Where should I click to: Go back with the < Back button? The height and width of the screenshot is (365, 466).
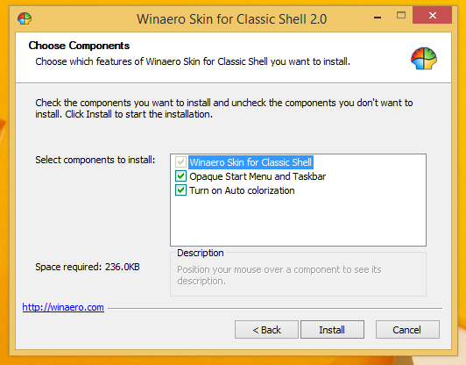point(266,330)
